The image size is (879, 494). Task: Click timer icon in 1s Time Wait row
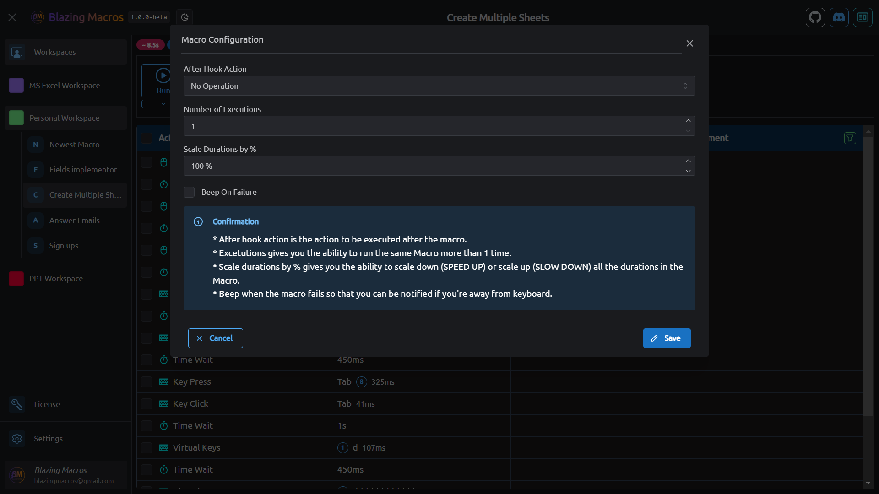pyautogui.click(x=163, y=426)
